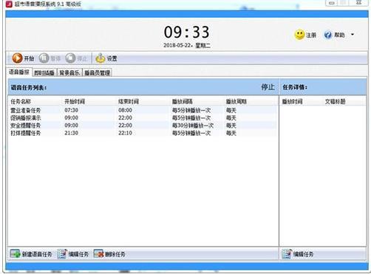Image resolution: width=371 pixels, height=274 pixels.
Task: Click the 停止 stop icon in toolbar
Action: pos(71,58)
